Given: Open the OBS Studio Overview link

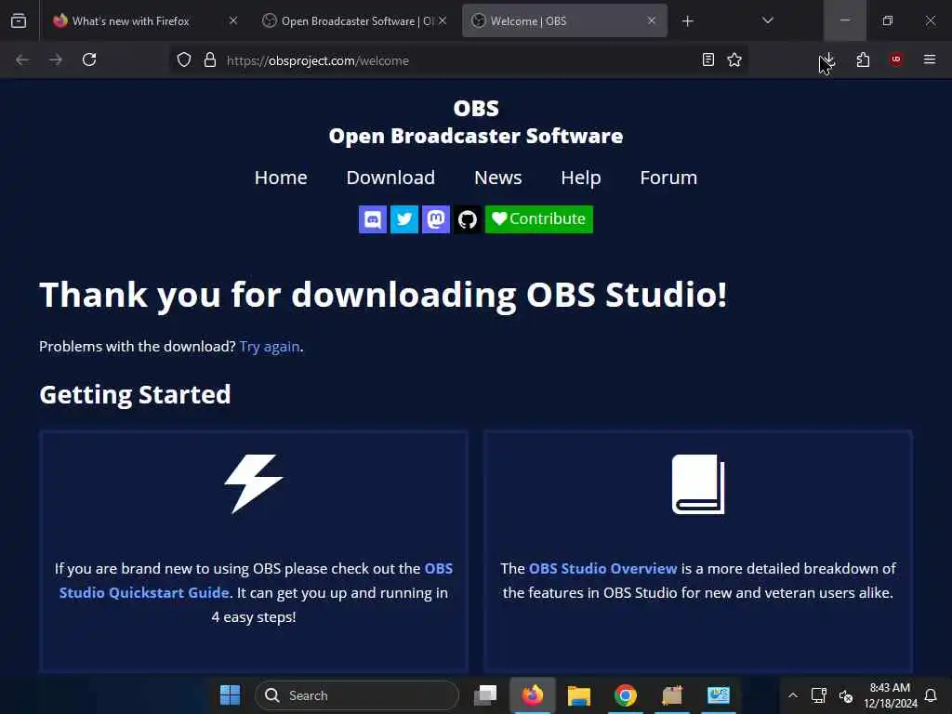Looking at the screenshot, I should [x=602, y=569].
